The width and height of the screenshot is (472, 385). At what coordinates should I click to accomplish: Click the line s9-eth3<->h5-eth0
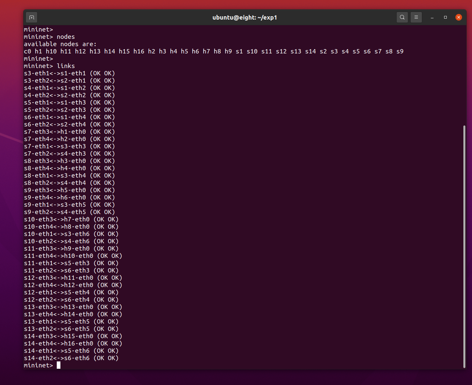69,190
